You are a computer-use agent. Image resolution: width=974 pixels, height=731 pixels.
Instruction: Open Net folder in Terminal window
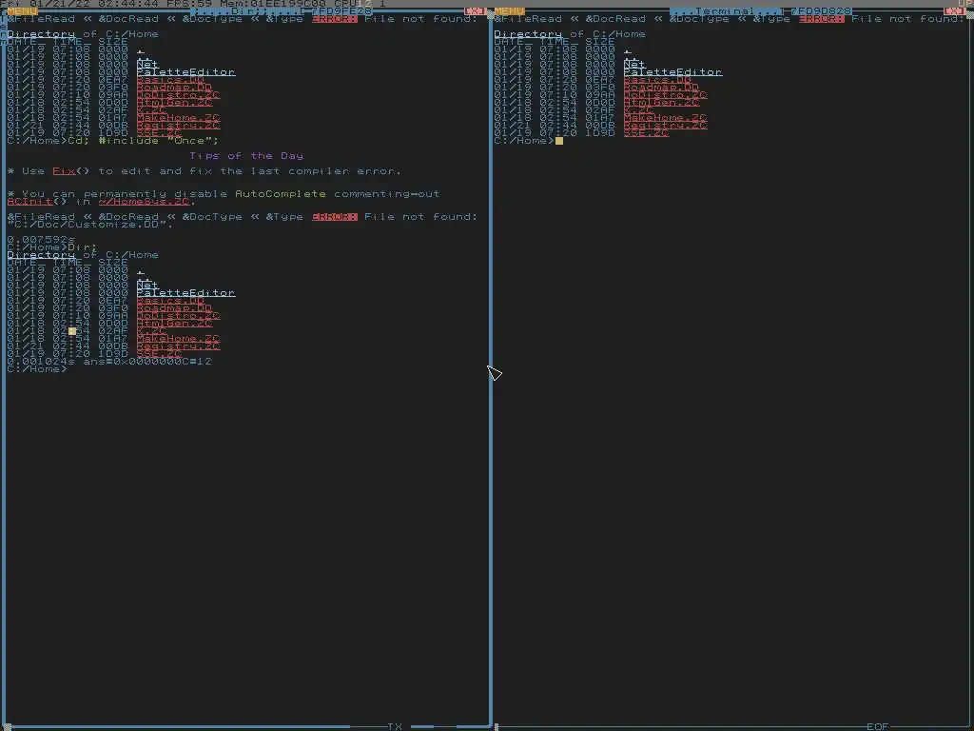click(634, 64)
